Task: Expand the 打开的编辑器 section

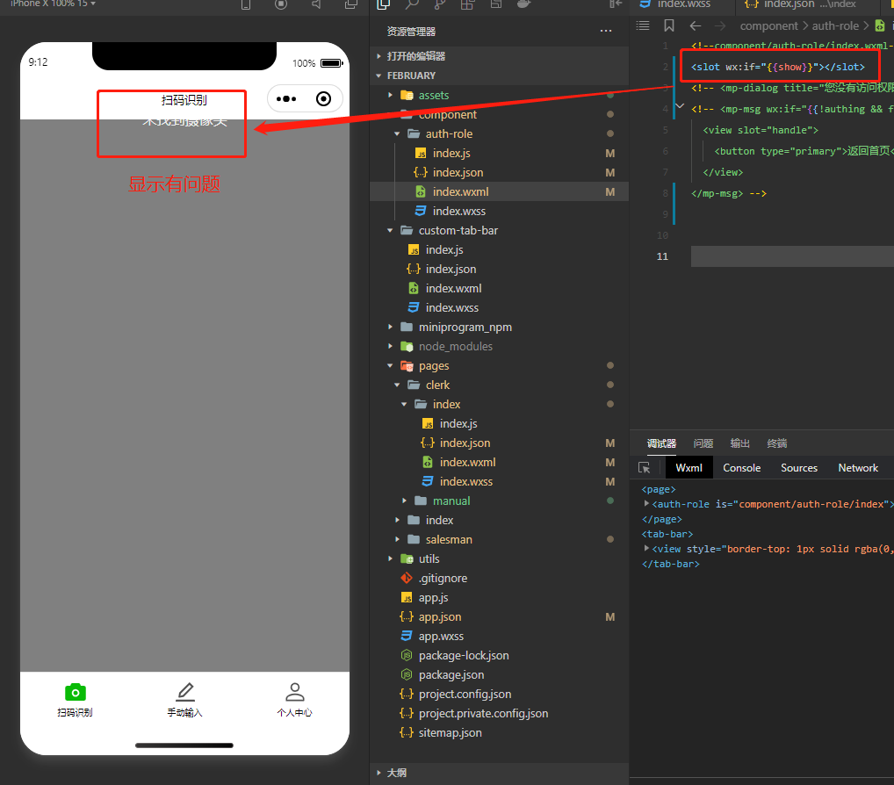Action: (379, 56)
